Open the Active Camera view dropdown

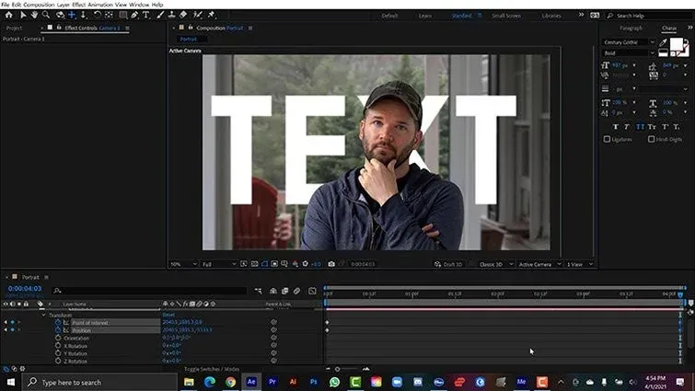coord(539,264)
